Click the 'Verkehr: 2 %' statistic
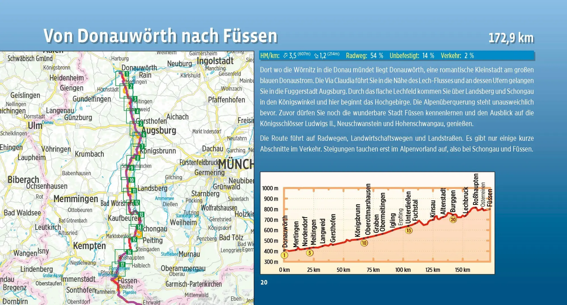Screen dimensions: 567x305 tap(457, 56)
